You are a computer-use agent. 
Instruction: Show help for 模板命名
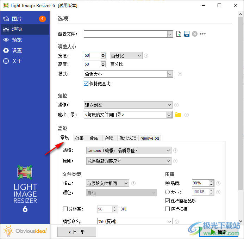(177, 221)
